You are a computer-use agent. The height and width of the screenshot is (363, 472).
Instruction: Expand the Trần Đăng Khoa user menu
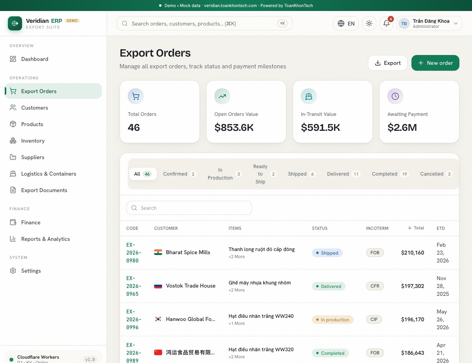coord(430,24)
